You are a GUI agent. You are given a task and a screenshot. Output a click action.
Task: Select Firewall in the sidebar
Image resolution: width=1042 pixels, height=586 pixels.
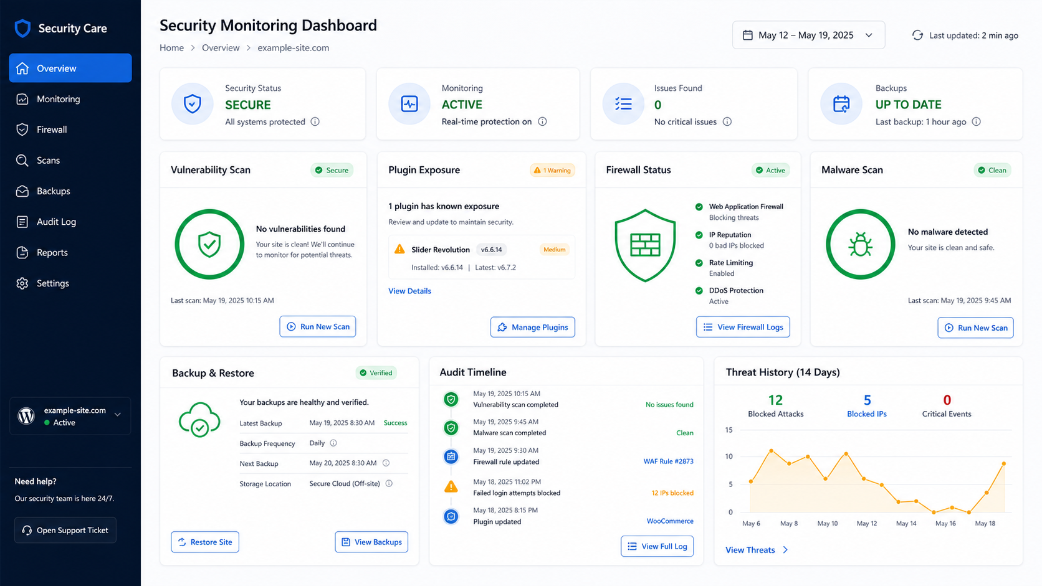(70, 130)
